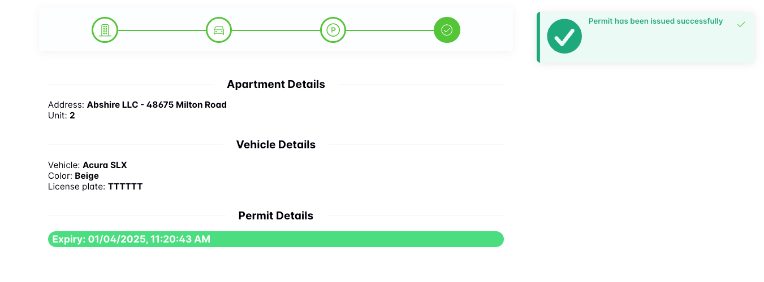Go to the vehicle car step icon

[x=219, y=30]
